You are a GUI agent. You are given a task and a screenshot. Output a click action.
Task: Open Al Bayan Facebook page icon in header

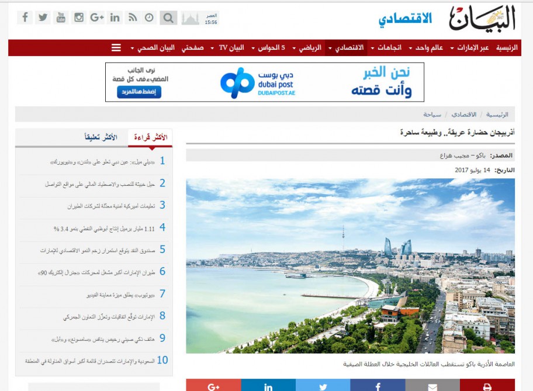25,18
